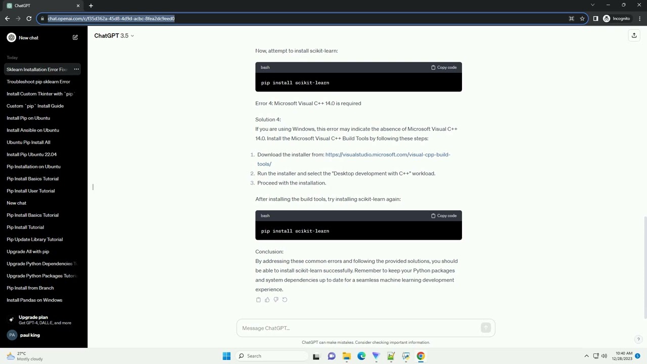Give thumbs down to the response
Viewport: 647px width, 364px height.
pos(276,300)
